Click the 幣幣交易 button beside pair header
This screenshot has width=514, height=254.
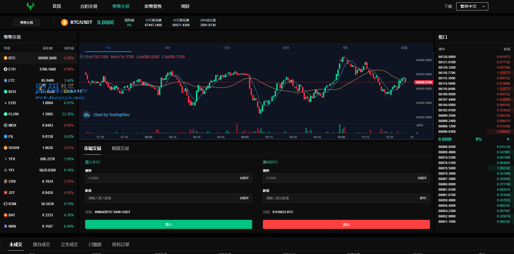click(27, 22)
